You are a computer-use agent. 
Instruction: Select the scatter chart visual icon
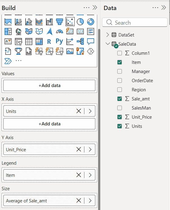tap(70, 22)
